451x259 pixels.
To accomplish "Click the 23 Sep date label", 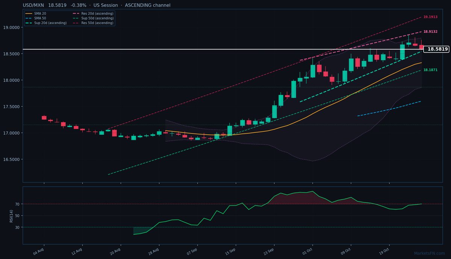I will tap(269, 251).
